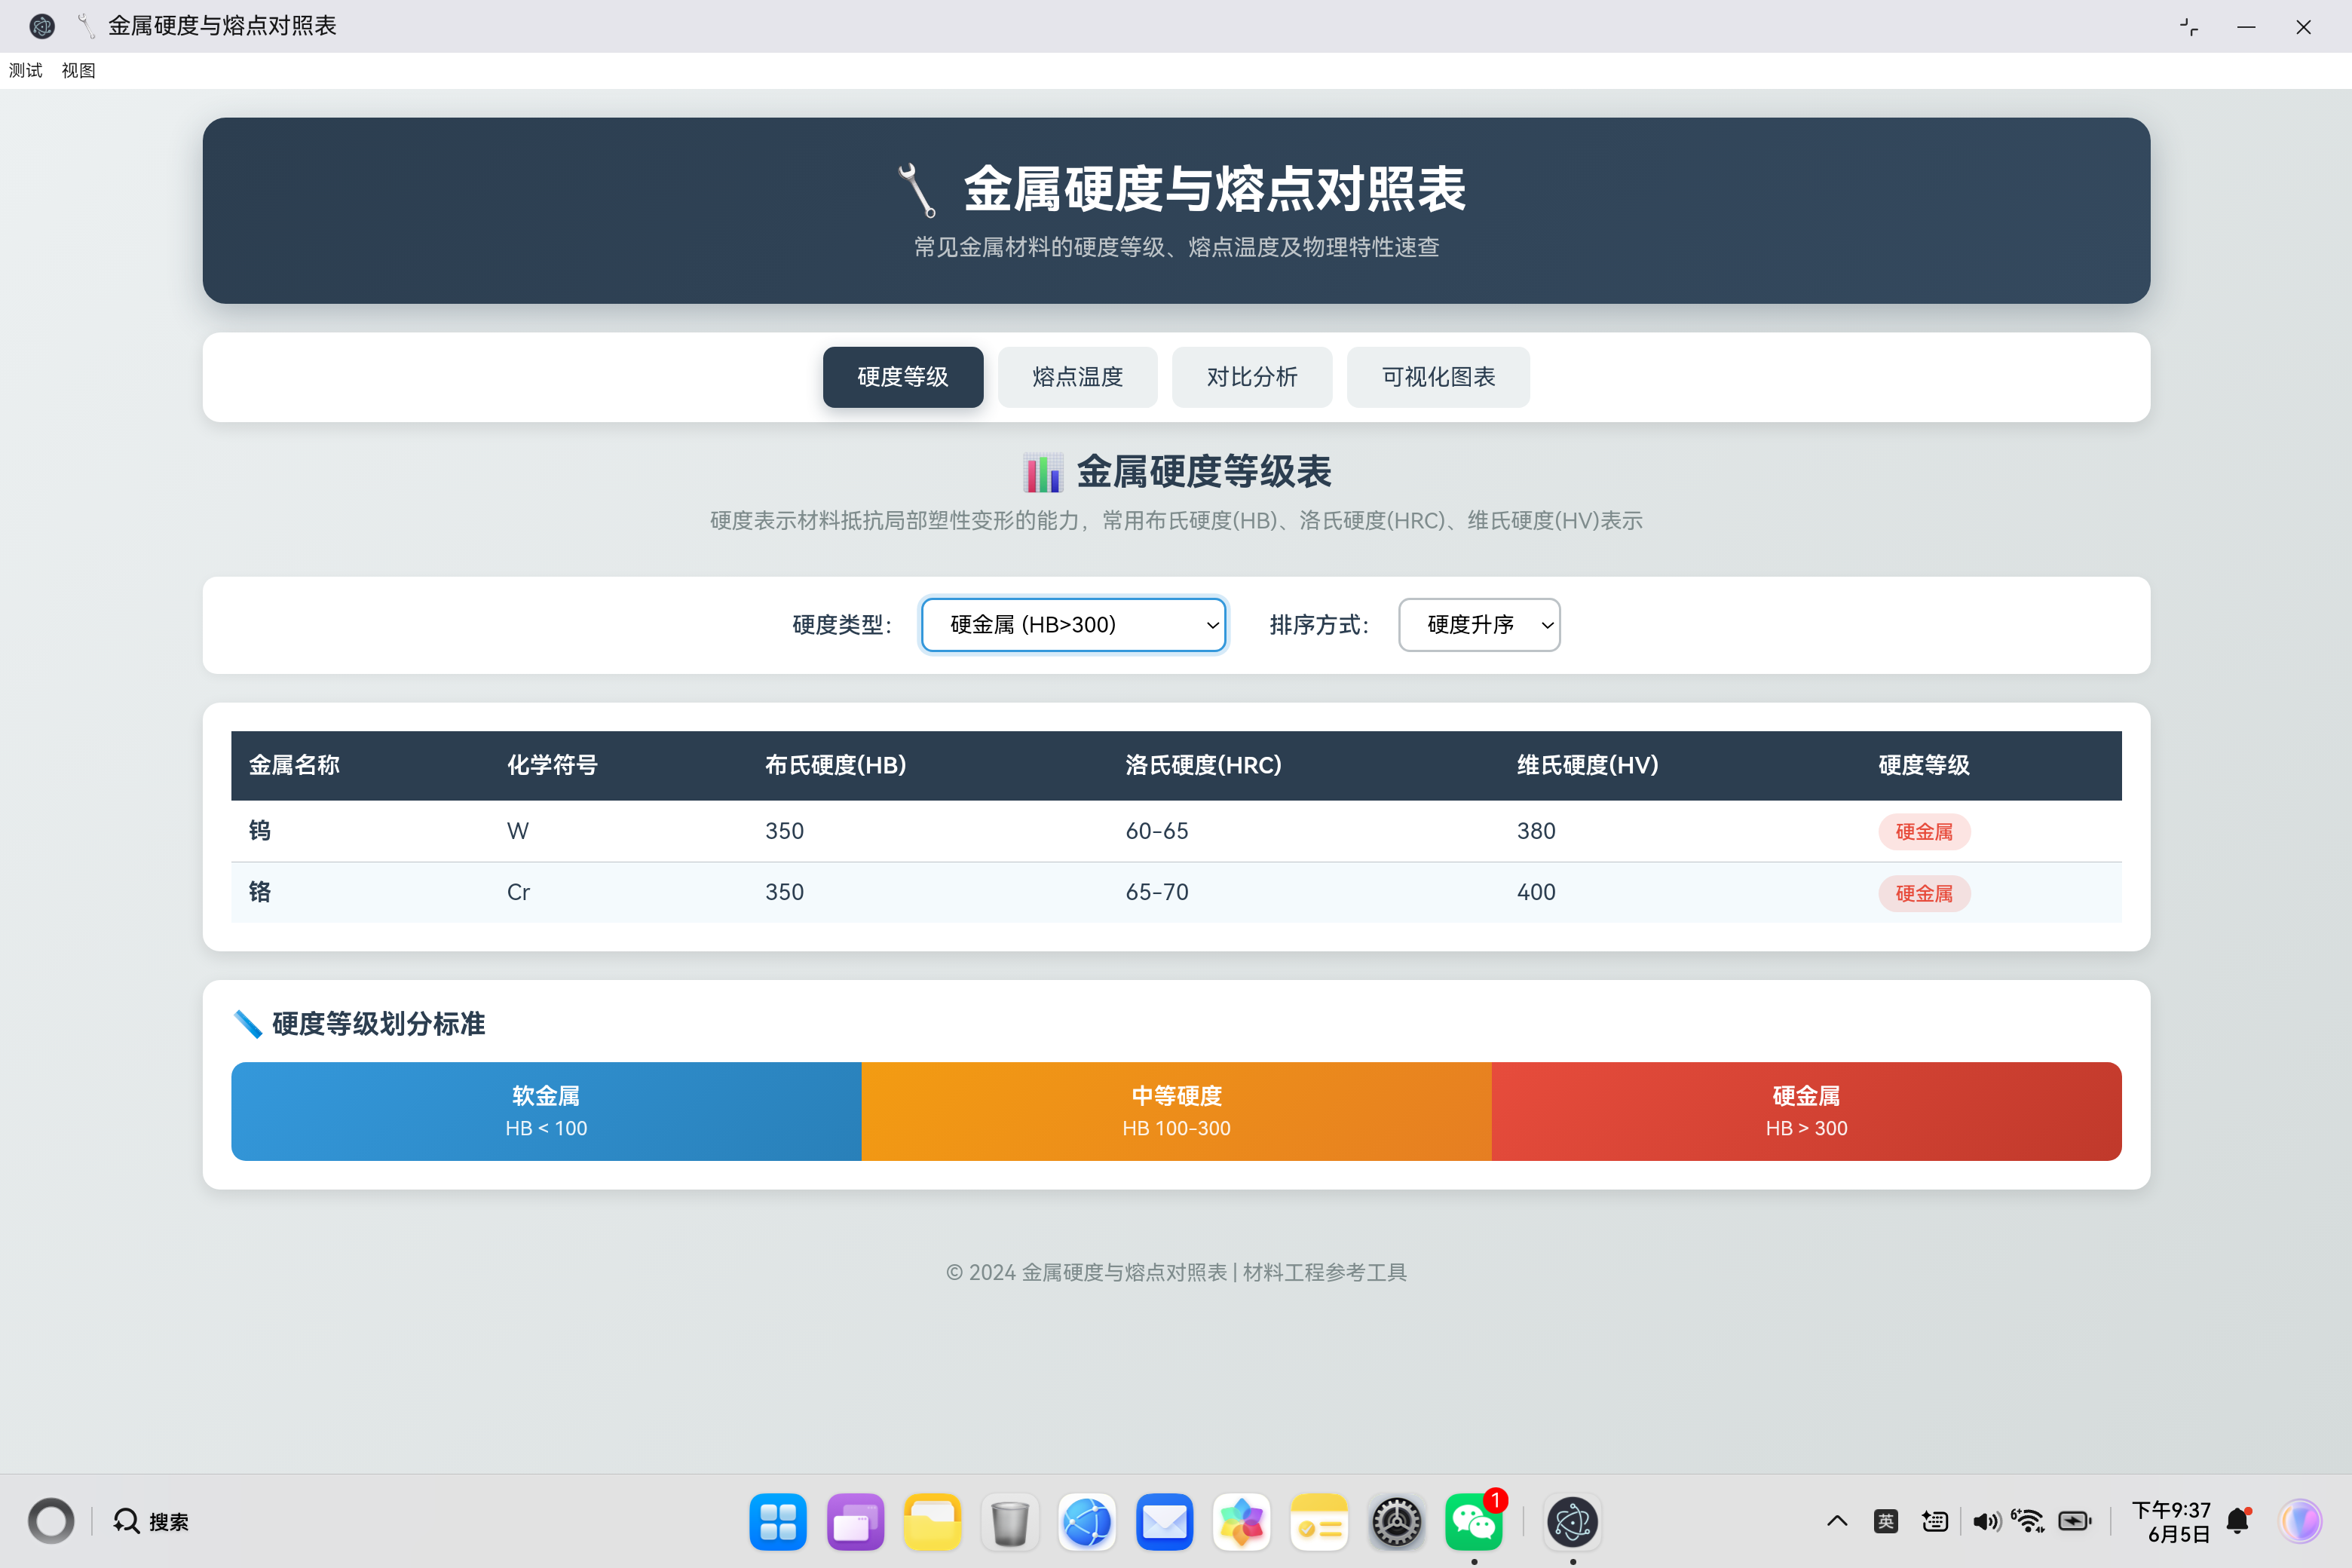The width and height of the screenshot is (2352, 1568).
Task: Click the 布氏硬度(HB) column header
Action: [835, 765]
